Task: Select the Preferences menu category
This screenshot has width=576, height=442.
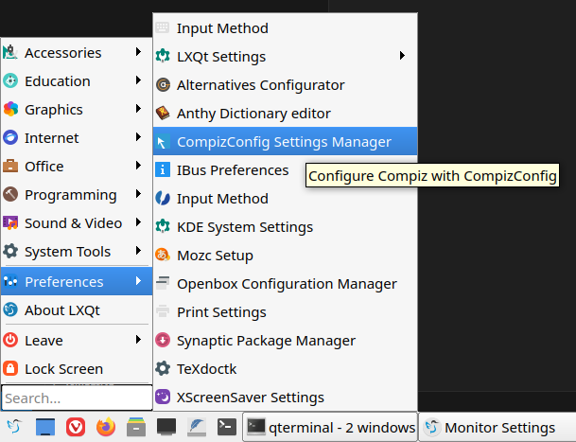Action: click(x=77, y=281)
